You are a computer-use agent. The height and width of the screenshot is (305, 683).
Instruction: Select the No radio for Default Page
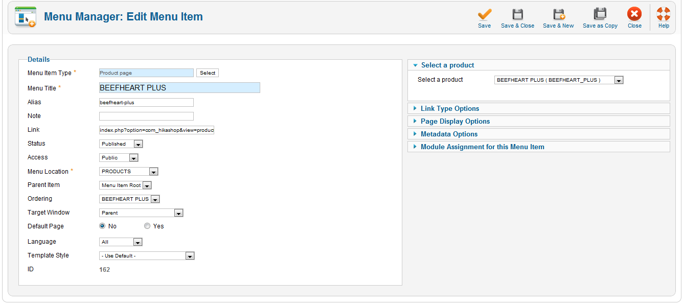pos(102,226)
